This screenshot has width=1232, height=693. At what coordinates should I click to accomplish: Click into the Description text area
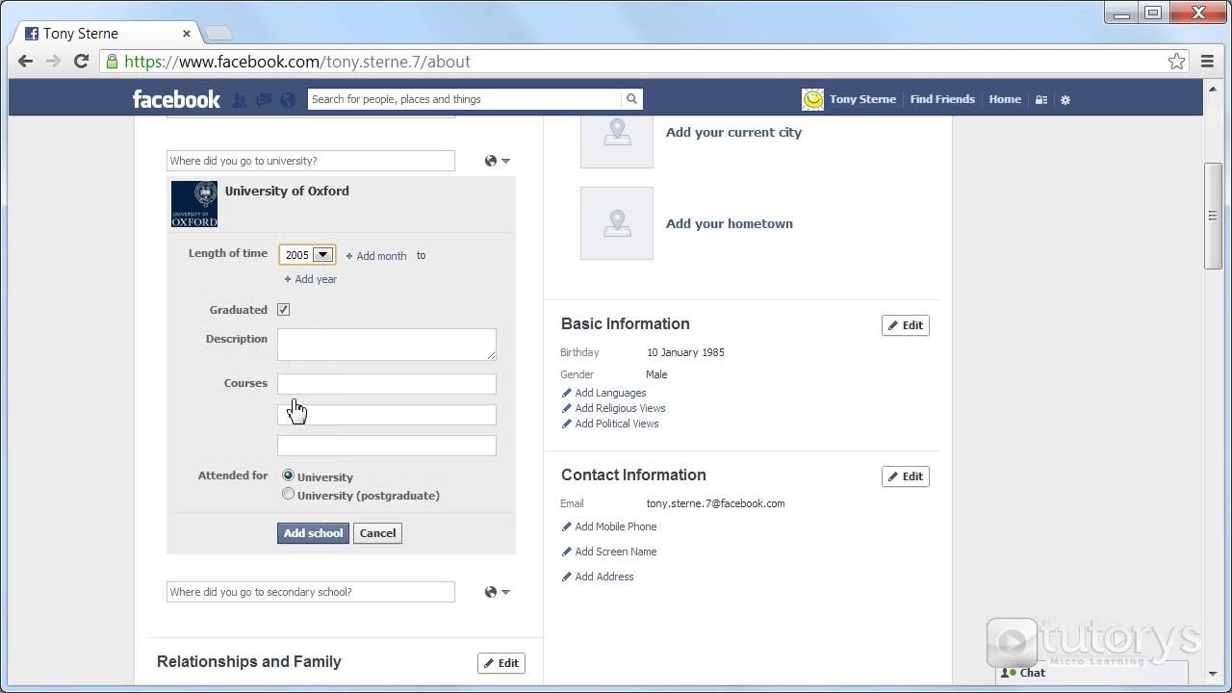387,345
